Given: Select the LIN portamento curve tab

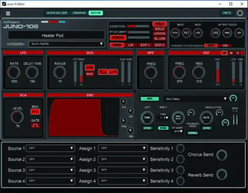Looking at the screenshot, I should (x=131, y=45).
